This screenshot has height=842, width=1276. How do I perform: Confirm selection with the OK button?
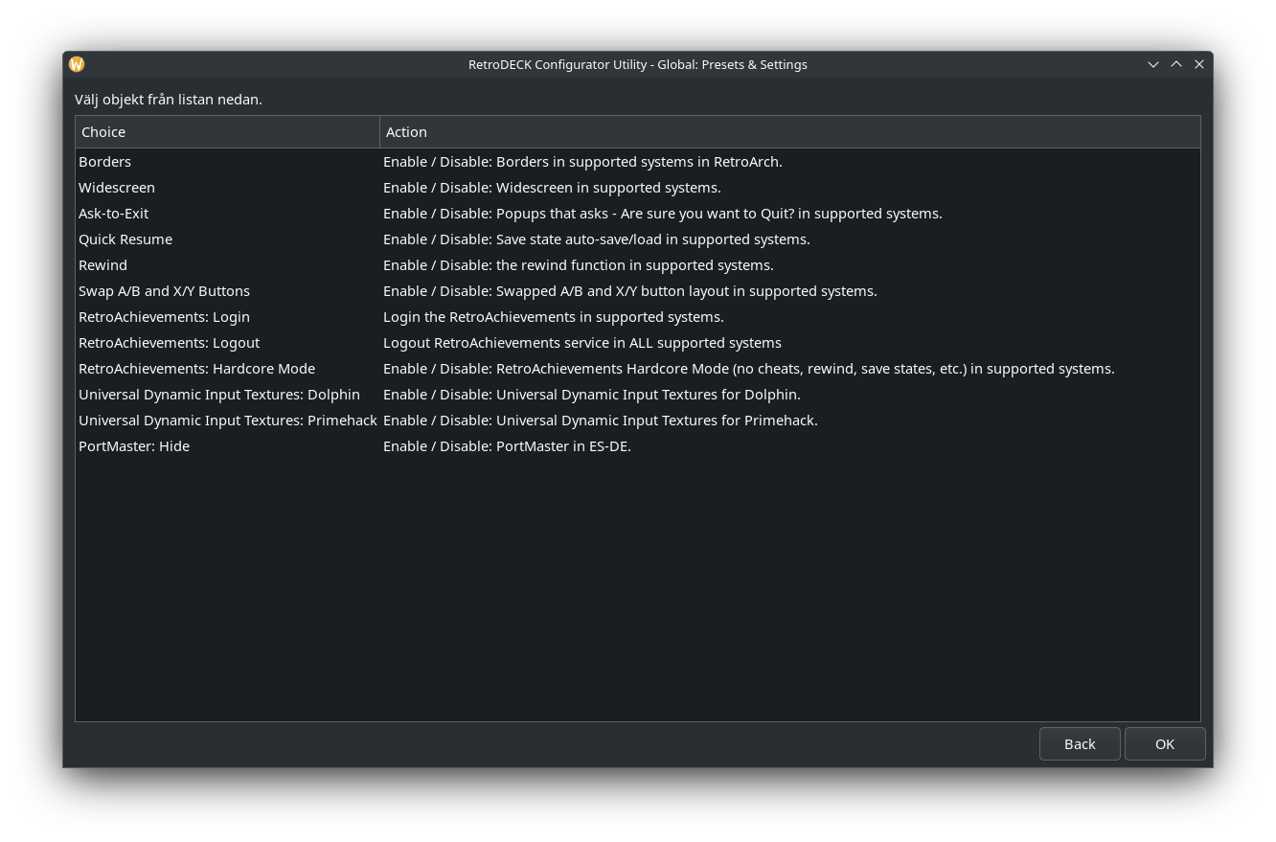point(1164,744)
